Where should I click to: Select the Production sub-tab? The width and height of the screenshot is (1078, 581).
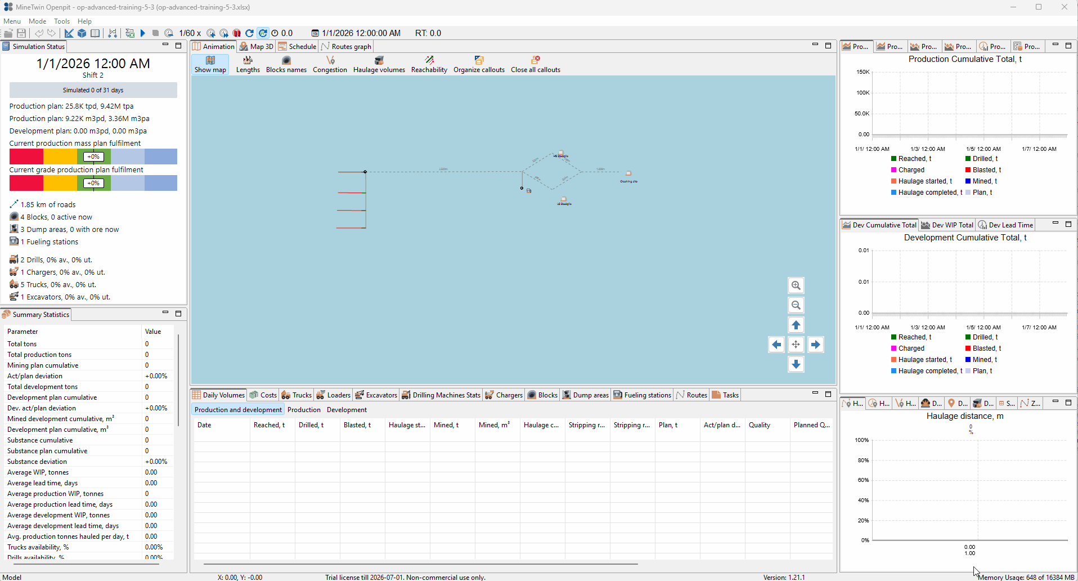pos(304,410)
